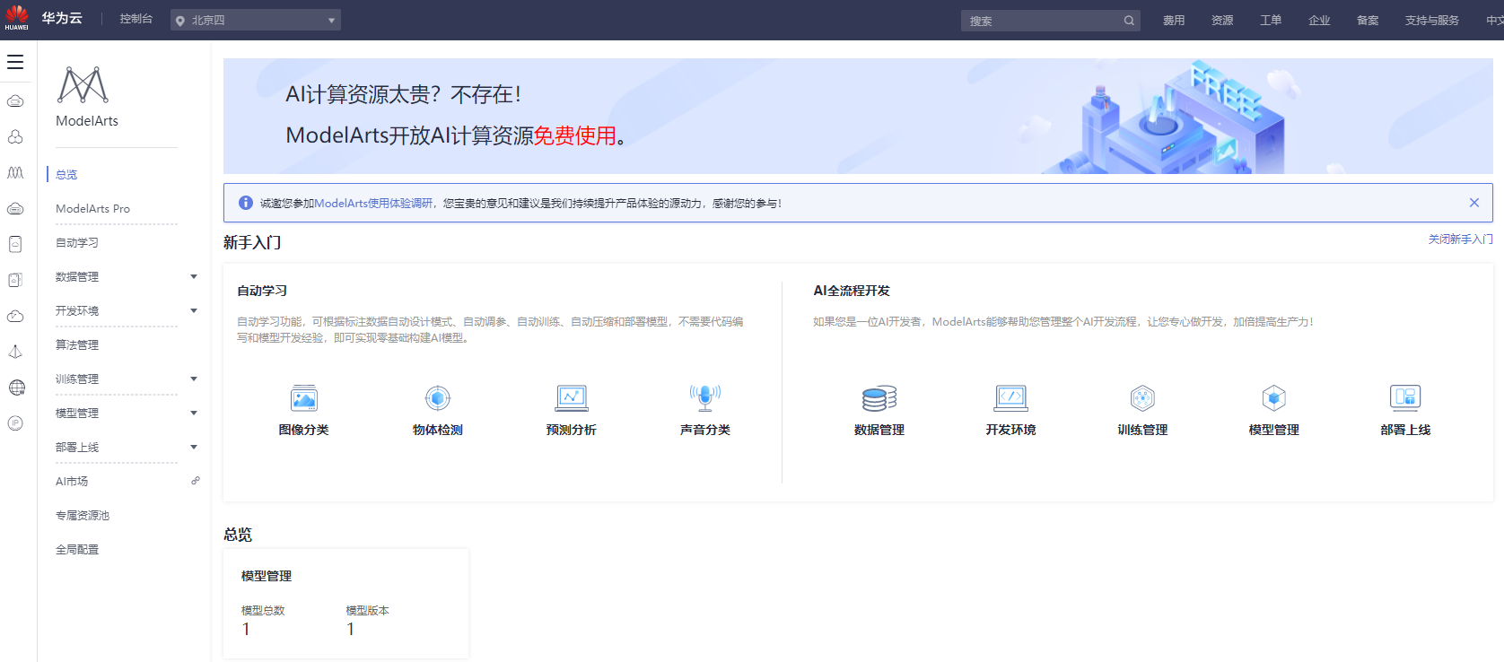Dismiss the survey notice with the X
Image resolution: width=1504 pixels, height=662 pixels.
click(x=1474, y=203)
